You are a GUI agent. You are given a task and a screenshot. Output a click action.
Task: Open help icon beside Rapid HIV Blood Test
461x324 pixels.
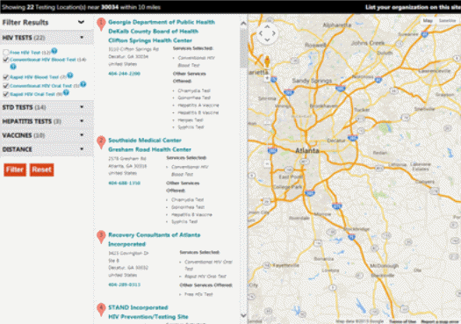click(x=70, y=76)
